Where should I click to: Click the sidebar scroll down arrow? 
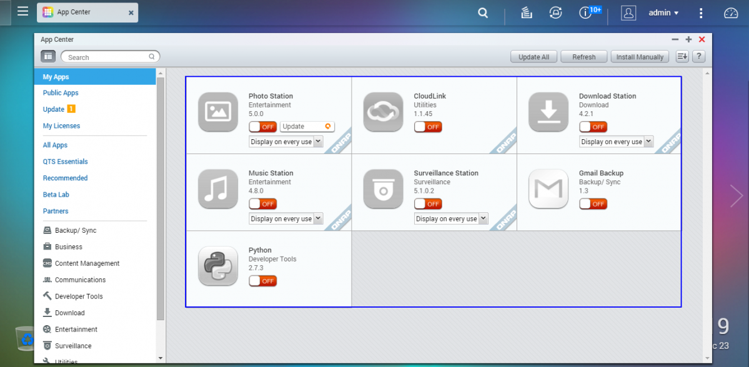point(161,358)
